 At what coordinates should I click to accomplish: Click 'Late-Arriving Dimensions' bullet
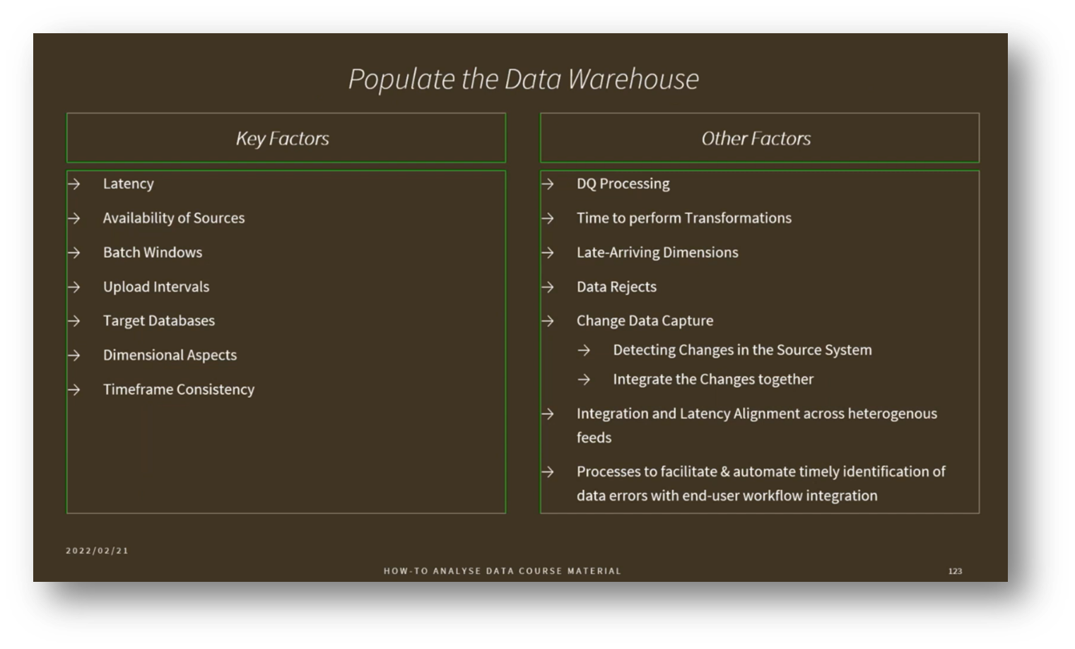[x=657, y=252]
